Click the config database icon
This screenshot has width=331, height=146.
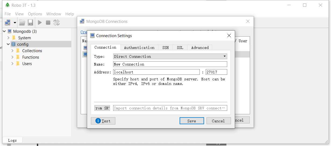tap(13, 44)
